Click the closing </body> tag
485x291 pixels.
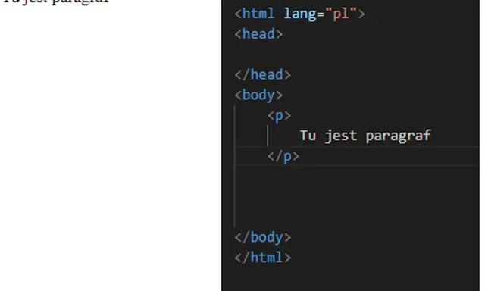(263, 237)
